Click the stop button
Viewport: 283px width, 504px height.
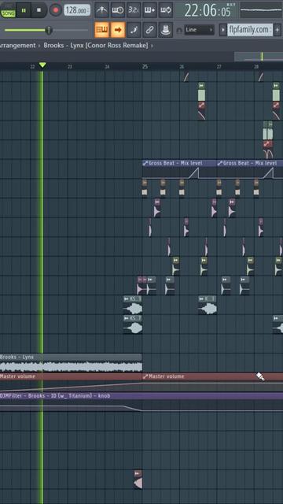(x=39, y=10)
